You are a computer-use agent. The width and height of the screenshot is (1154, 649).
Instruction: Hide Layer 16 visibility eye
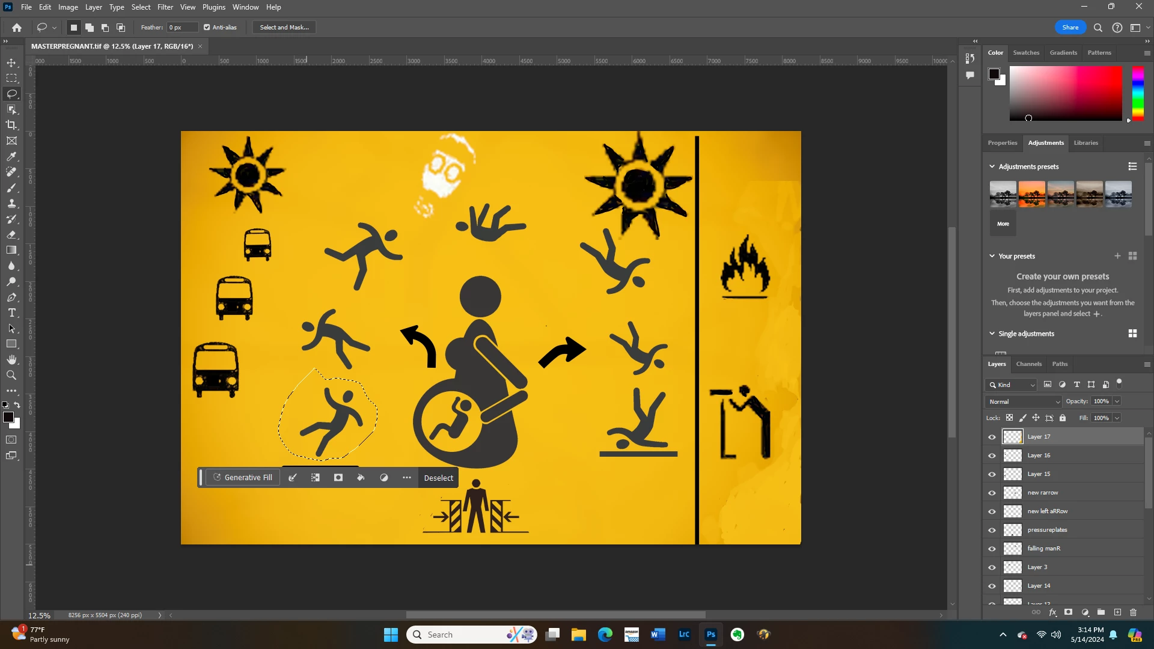click(x=992, y=456)
